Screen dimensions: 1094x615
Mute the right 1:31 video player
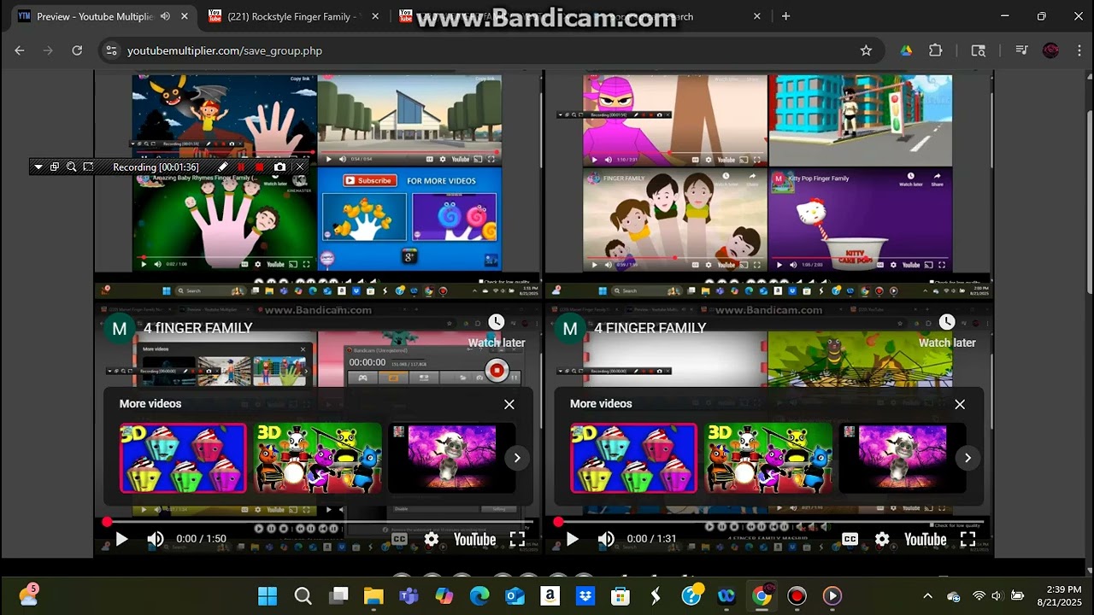click(x=605, y=539)
